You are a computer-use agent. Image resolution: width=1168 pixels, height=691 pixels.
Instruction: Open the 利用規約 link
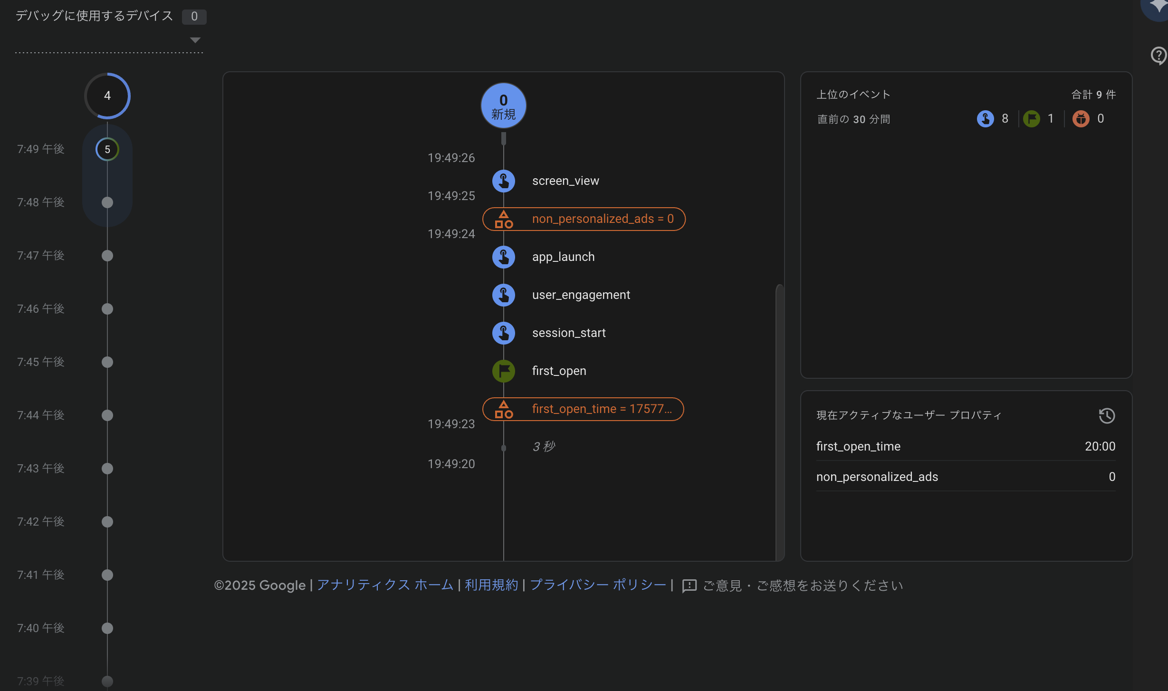pos(491,585)
